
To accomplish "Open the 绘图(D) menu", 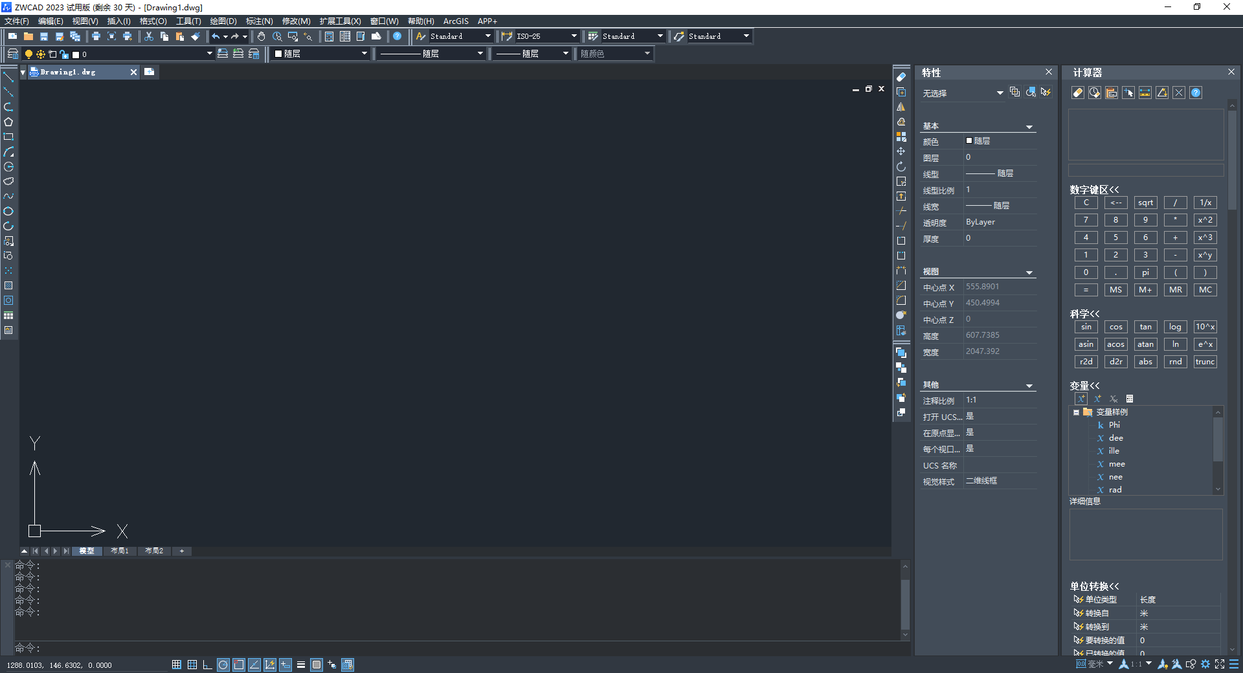I will click(223, 21).
